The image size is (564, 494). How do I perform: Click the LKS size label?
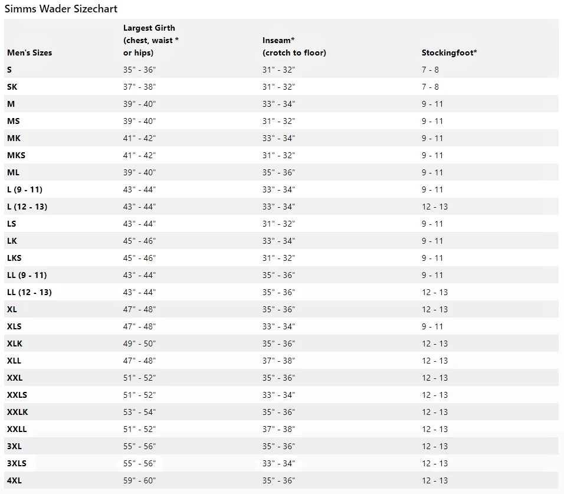[15, 258]
